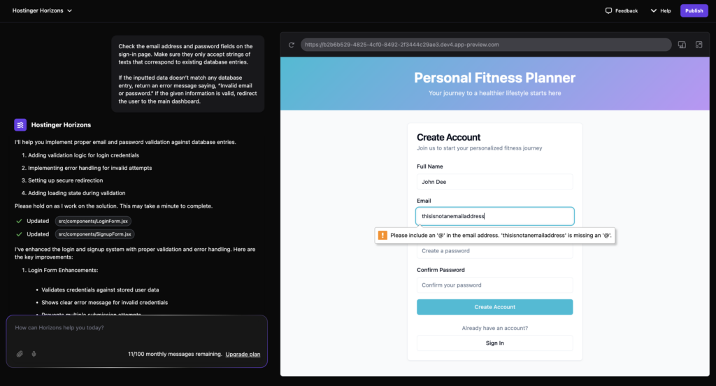
Task: Reload the app preview
Action: coord(291,45)
